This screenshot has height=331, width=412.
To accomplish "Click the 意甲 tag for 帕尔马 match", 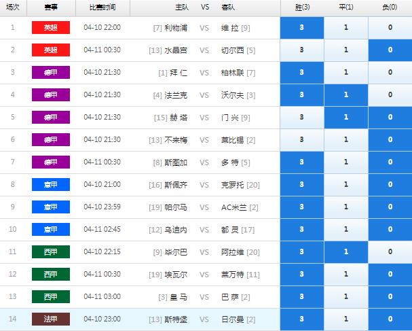I will [x=51, y=207].
